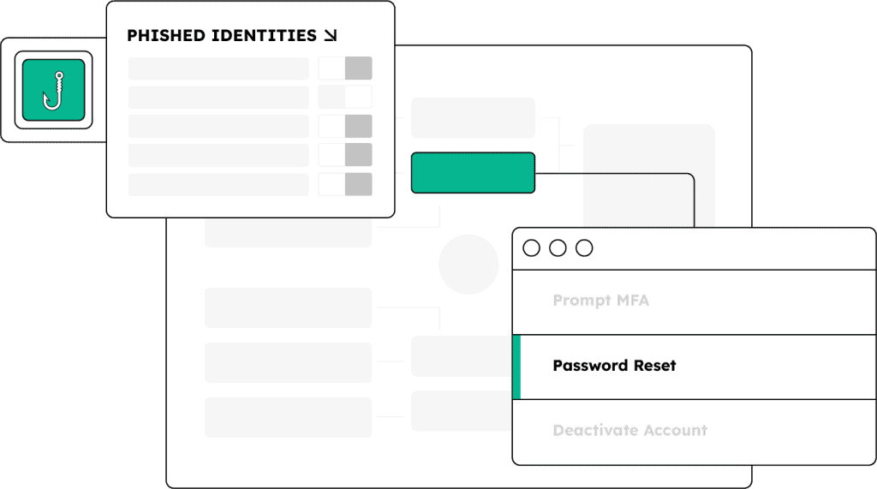Toggle the fifth phished identity switch
877x489 pixels.
coord(345,184)
